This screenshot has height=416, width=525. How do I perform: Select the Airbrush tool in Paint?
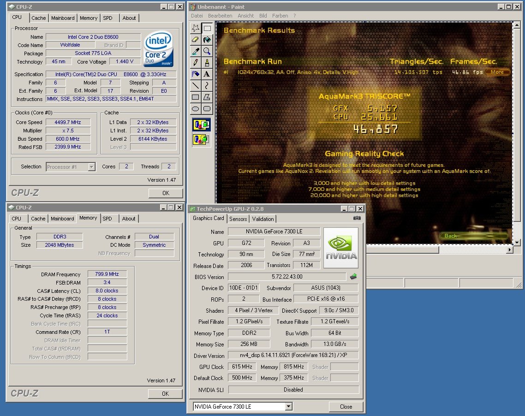click(x=196, y=74)
